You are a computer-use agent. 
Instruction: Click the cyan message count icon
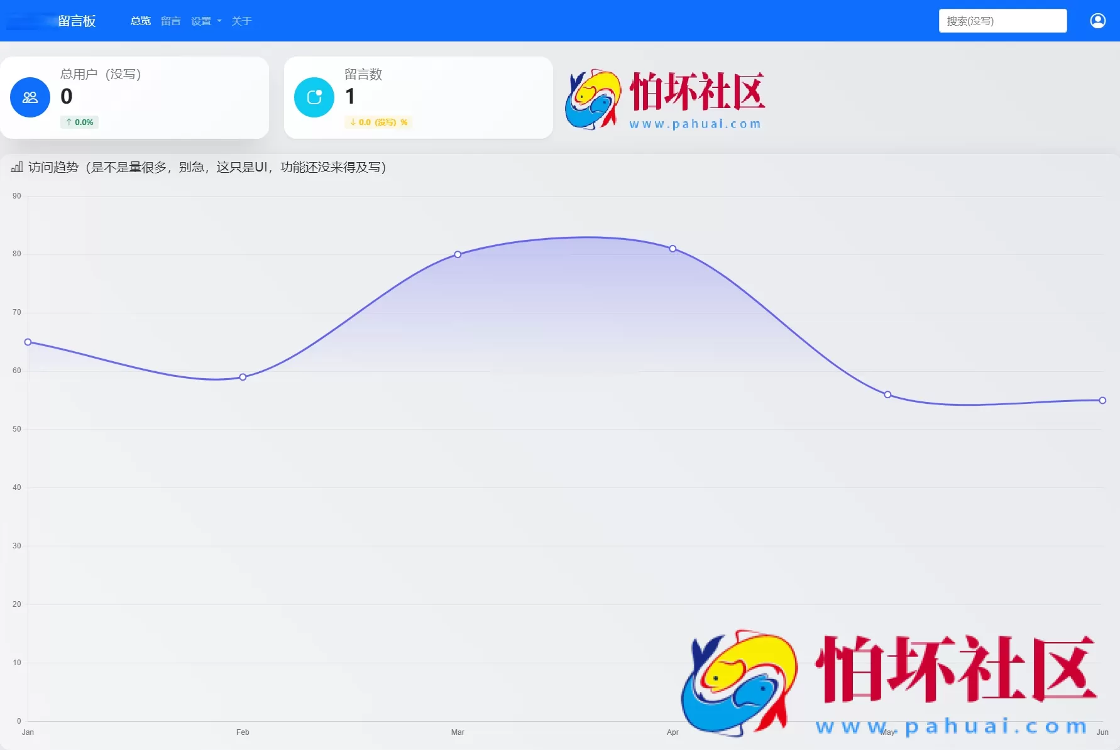click(313, 97)
